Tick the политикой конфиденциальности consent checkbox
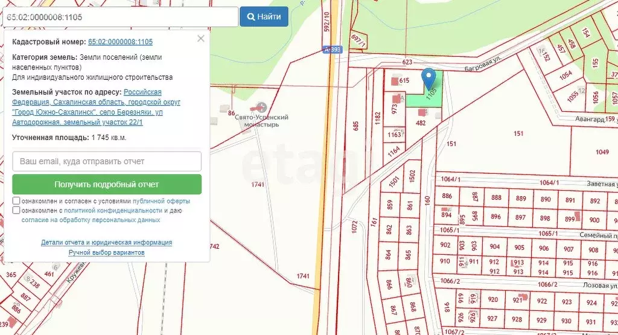The height and width of the screenshot is (335, 618). click(16, 211)
